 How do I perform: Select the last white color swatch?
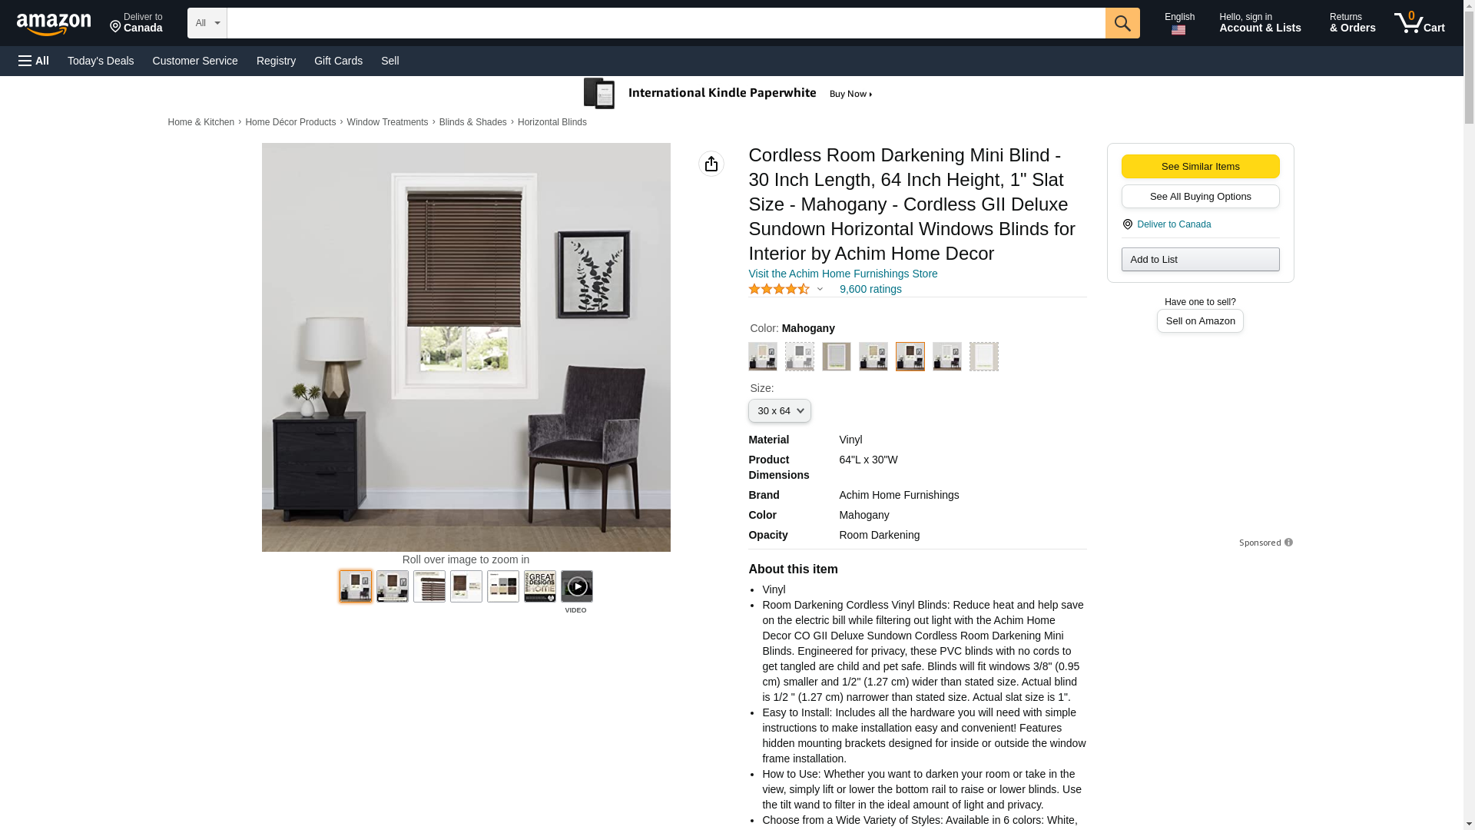(984, 357)
